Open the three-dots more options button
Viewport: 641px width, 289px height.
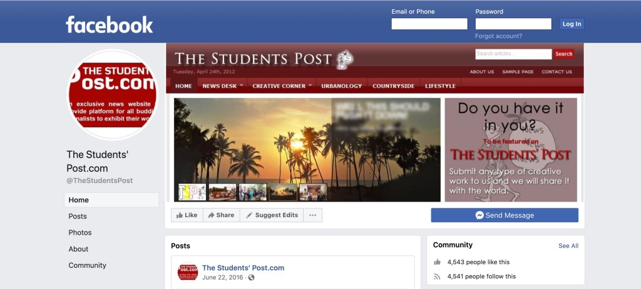point(313,215)
